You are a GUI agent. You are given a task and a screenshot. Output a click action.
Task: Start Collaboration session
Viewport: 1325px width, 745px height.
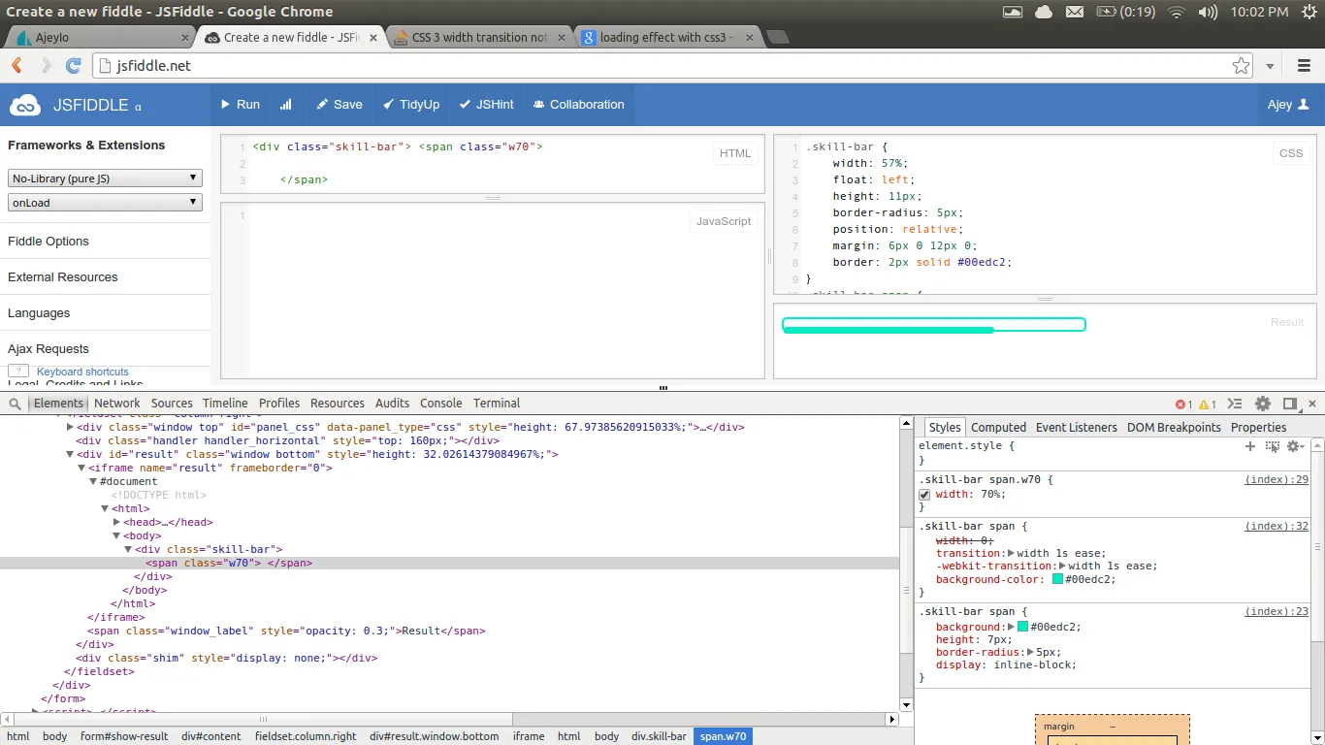click(x=579, y=105)
